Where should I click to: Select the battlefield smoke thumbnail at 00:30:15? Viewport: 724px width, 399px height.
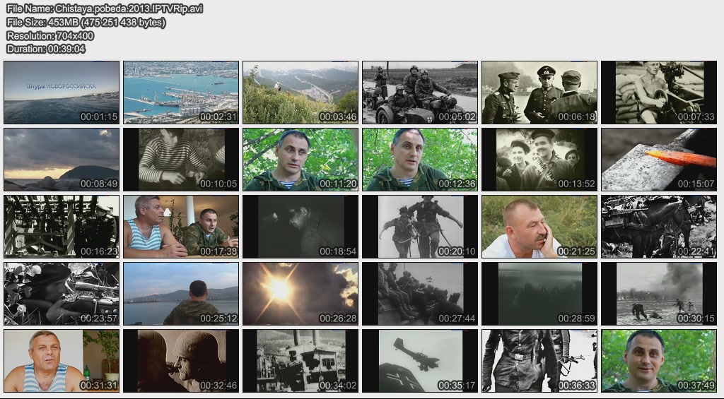click(x=659, y=294)
